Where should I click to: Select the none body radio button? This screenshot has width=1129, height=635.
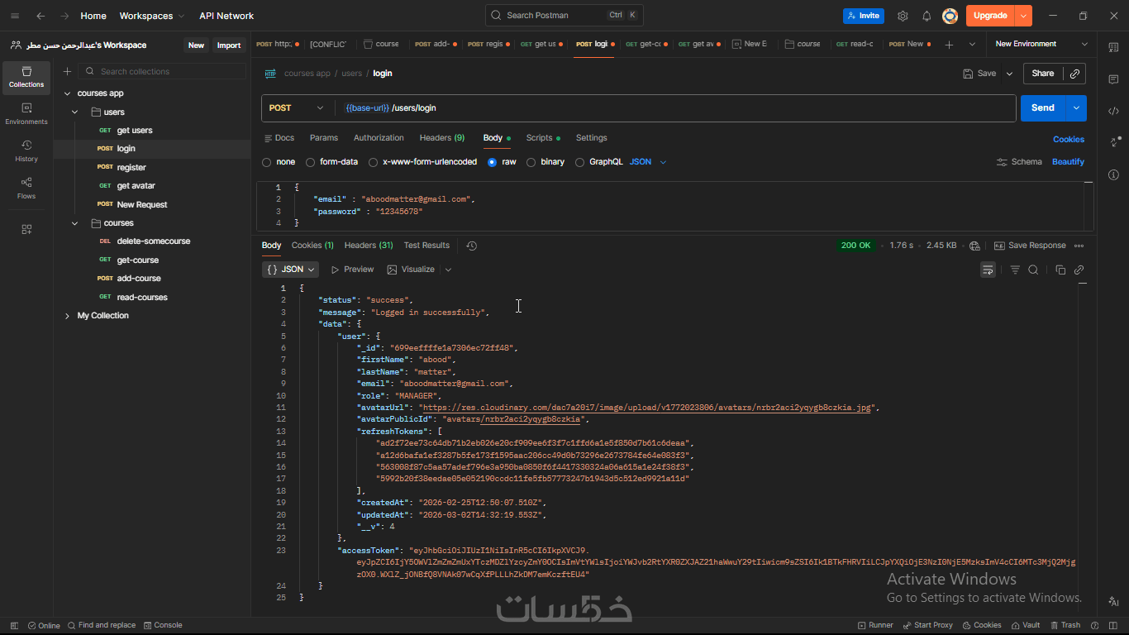pyautogui.click(x=266, y=162)
